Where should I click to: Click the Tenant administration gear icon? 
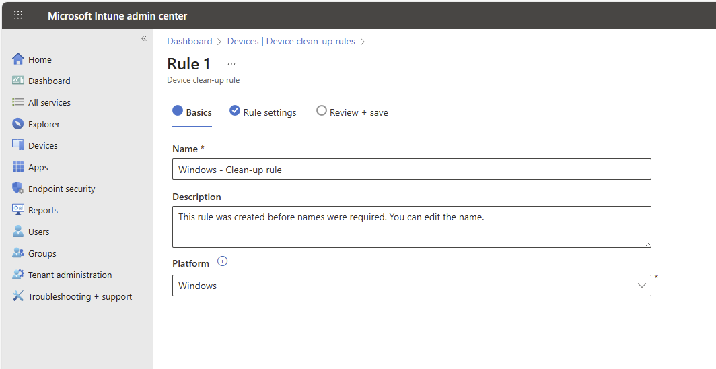pyautogui.click(x=17, y=274)
